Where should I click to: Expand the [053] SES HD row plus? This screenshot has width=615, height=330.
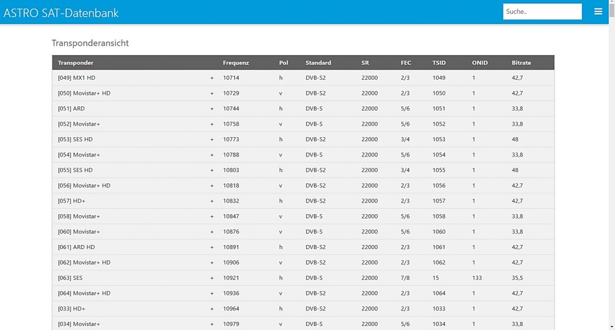[x=212, y=139]
